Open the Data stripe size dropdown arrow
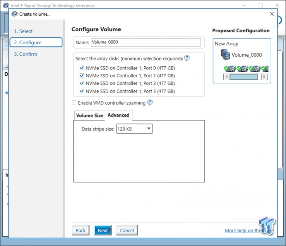 149,129
